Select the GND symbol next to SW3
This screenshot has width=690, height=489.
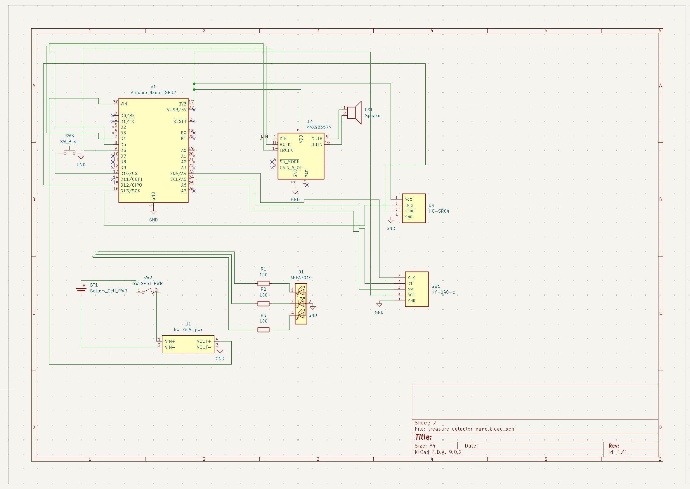pyautogui.click(x=81, y=157)
